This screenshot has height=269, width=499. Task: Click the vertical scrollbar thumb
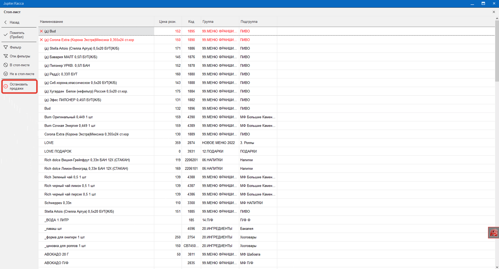(x=497, y=51)
